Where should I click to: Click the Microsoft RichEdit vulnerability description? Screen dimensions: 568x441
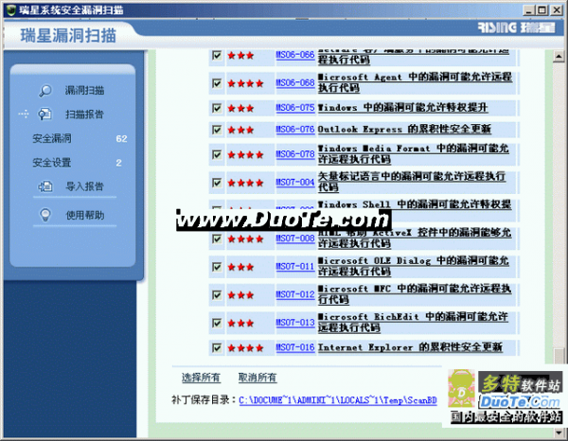tap(413, 322)
